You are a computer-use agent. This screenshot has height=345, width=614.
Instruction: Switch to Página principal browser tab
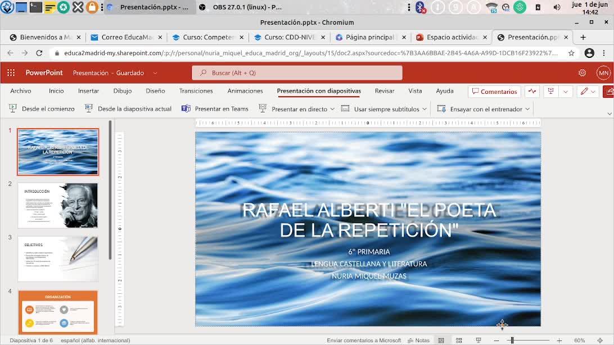(x=371, y=37)
